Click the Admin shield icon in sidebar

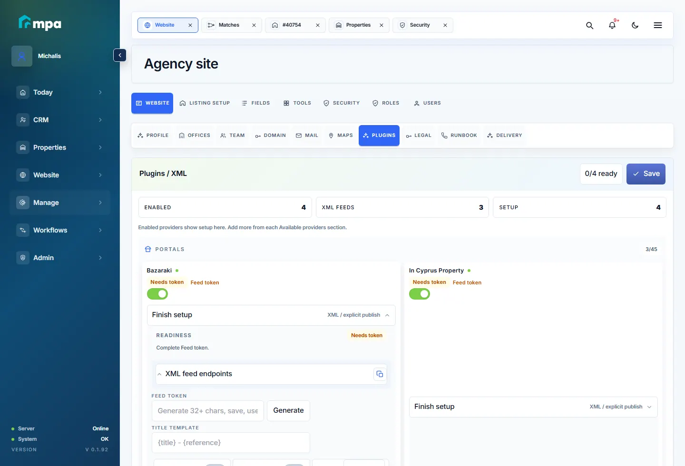pyautogui.click(x=23, y=258)
